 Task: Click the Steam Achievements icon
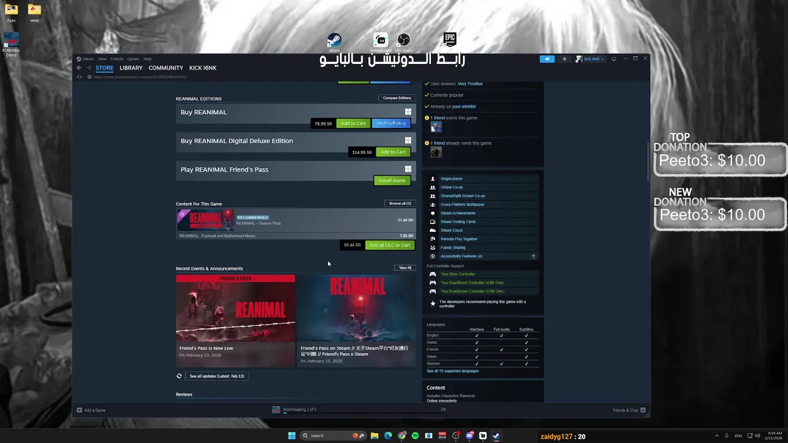432,213
